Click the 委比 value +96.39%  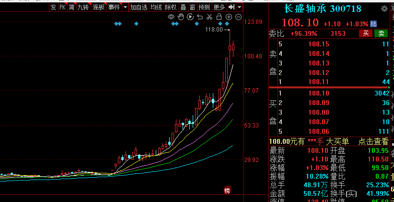coord(303,33)
